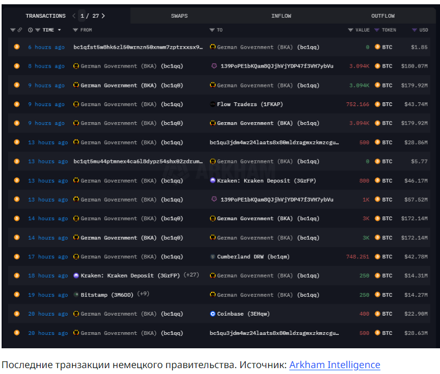The width and height of the screenshot is (440, 374).
Task: Open the FROM column filter
Action: pos(75,30)
